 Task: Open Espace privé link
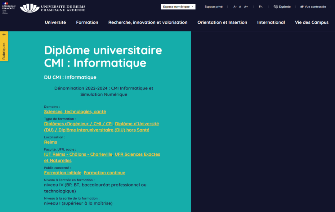pyautogui.click(x=213, y=6)
